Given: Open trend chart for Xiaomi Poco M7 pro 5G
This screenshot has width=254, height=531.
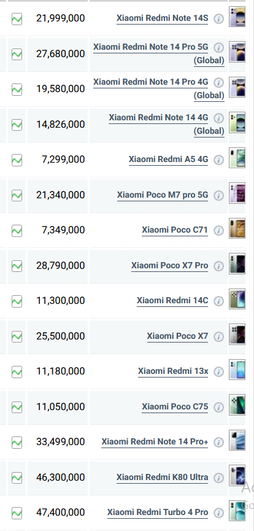Looking at the screenshot, I should 17,195.
